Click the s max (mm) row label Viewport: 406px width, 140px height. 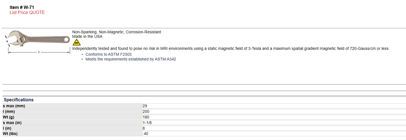(14, 106)
